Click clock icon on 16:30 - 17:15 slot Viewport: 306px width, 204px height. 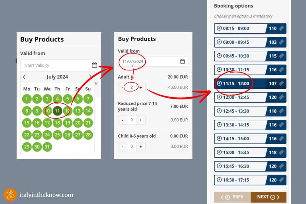219,180
